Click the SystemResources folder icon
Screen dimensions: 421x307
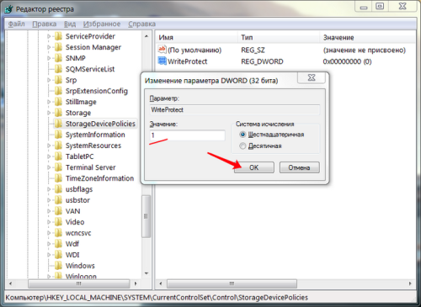[58, 146]
